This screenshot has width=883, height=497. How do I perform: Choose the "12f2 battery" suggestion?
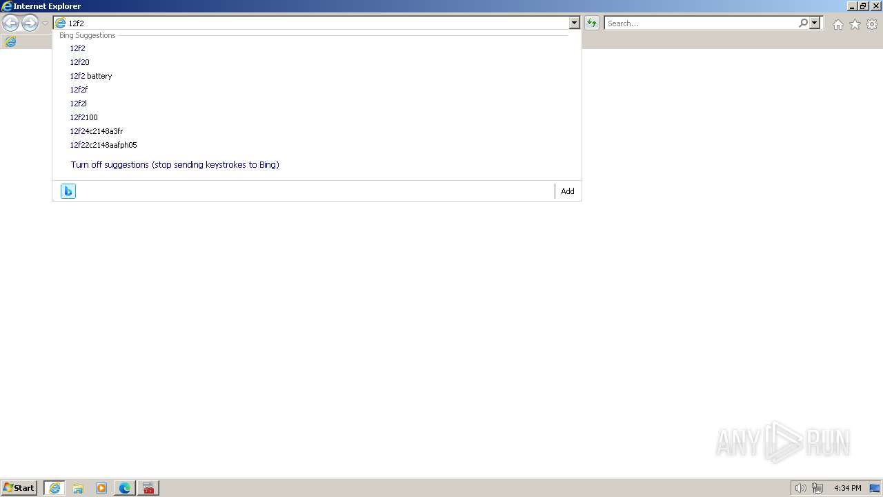point(317,76)
